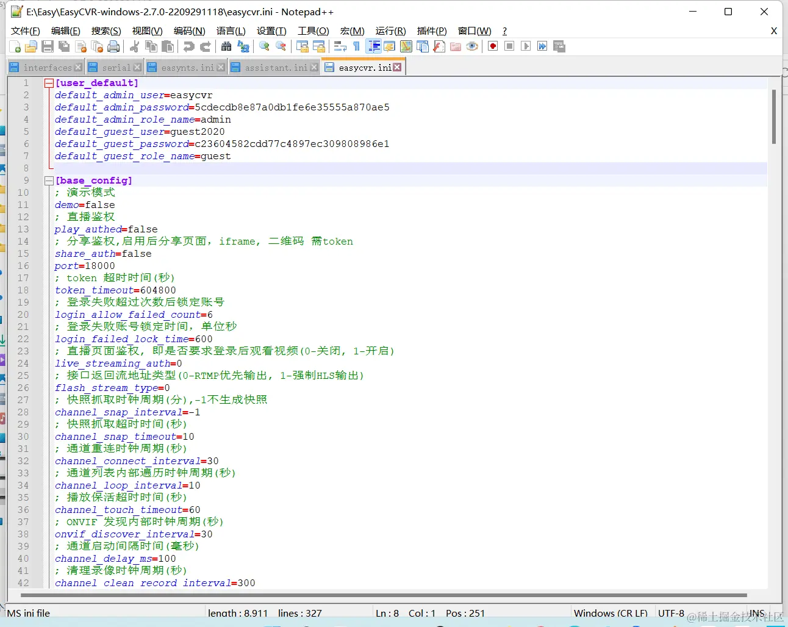
Task: Toggle Show All Characters pilcrow icon
Action: click(356, 46)
